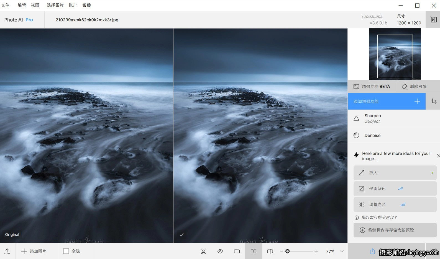Add the 放大 upscale suggestion
The width and height of the screenshot is (440, 259).
point(395,173)
